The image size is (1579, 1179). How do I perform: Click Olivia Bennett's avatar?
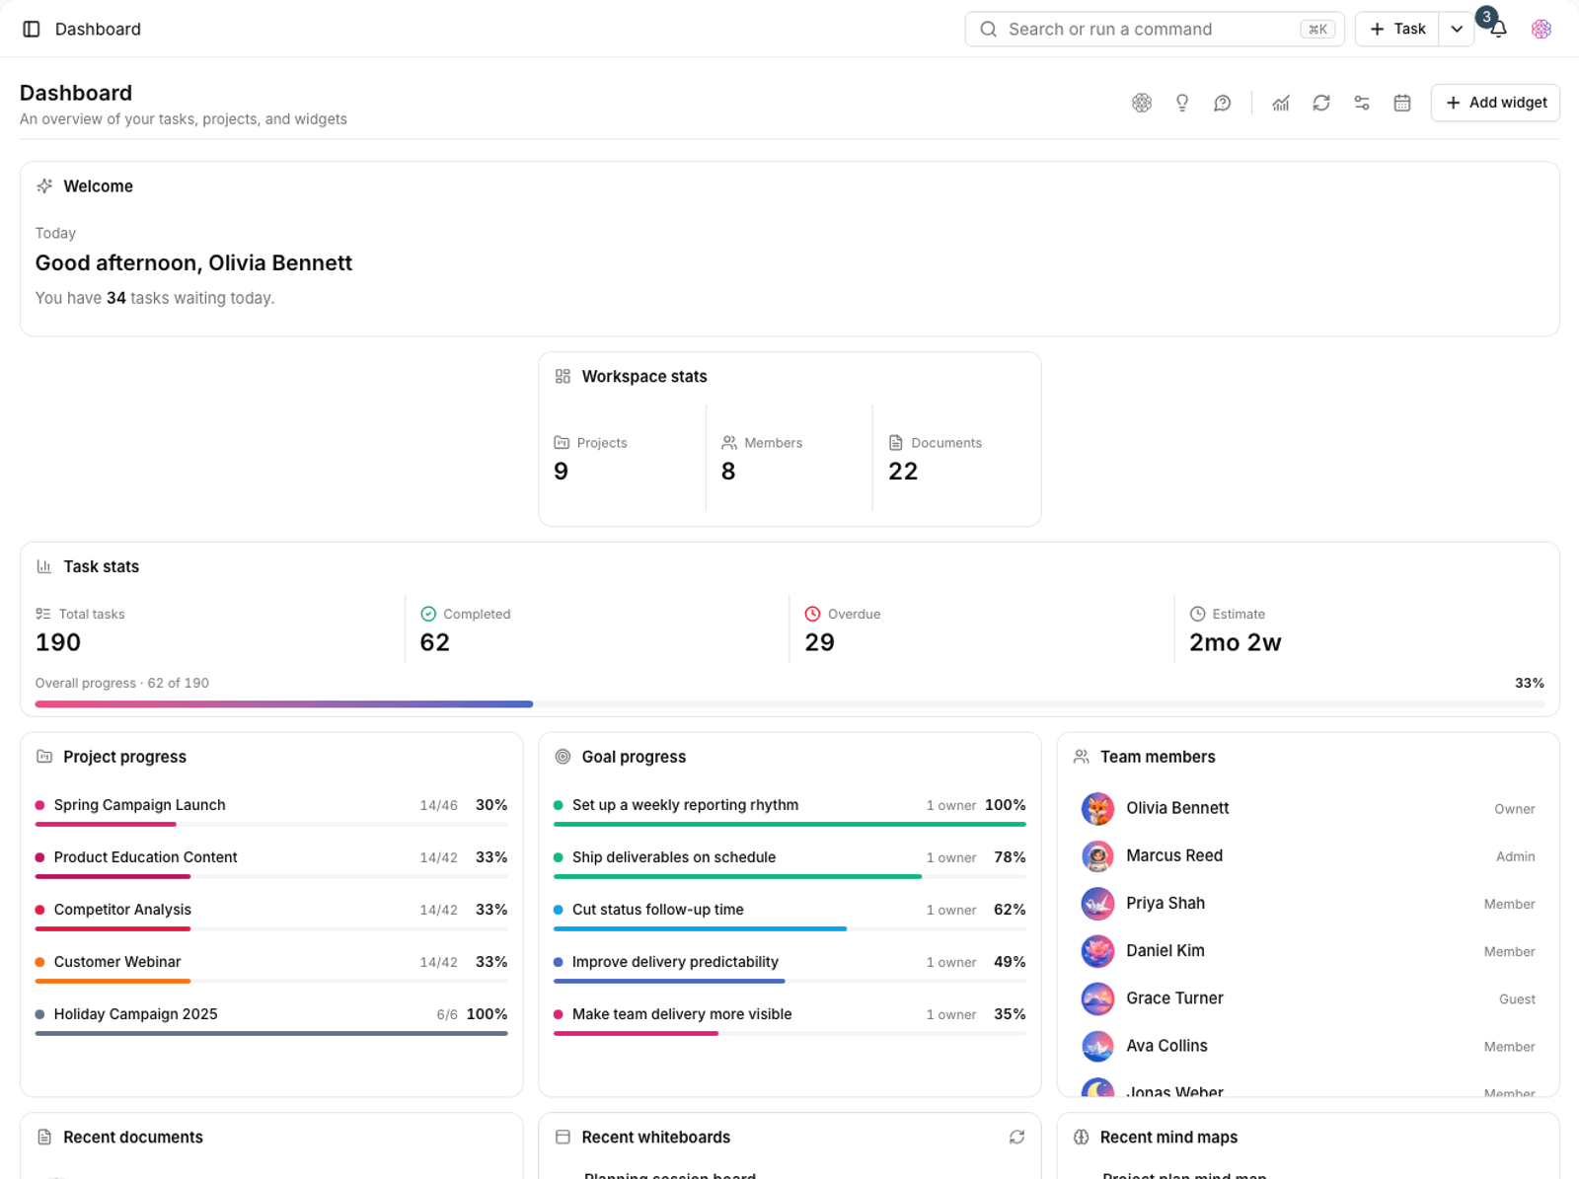coord(1097,809)
